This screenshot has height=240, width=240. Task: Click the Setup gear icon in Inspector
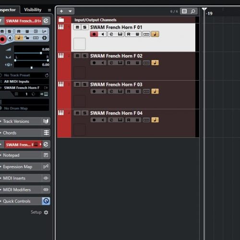tap(46, 212)
